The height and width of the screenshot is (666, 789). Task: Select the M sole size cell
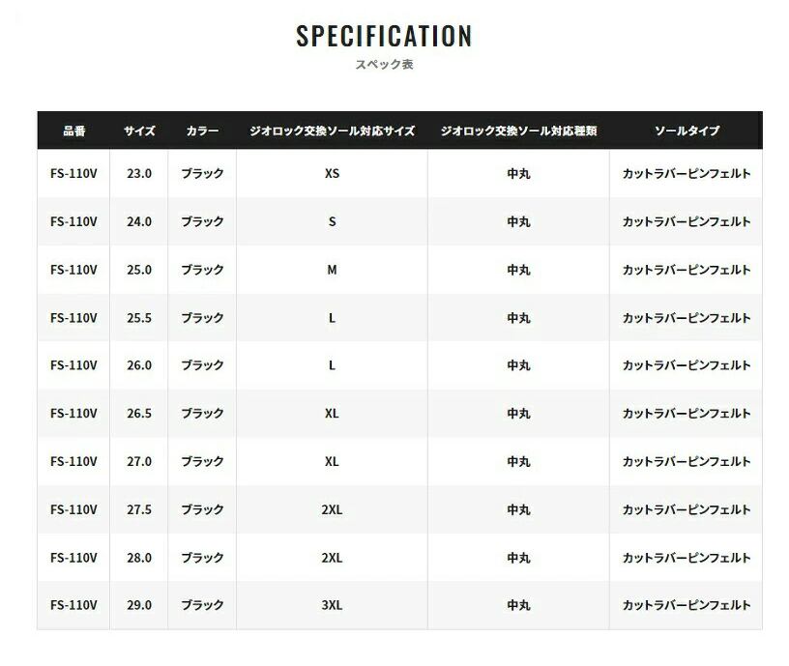[x=332, y=270]
